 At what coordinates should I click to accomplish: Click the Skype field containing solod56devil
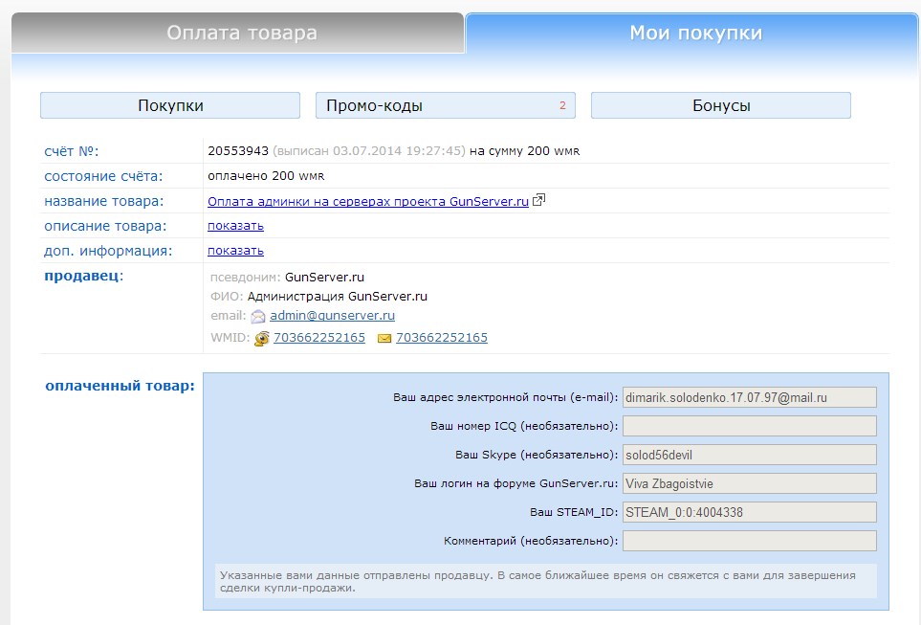[749, 455]
